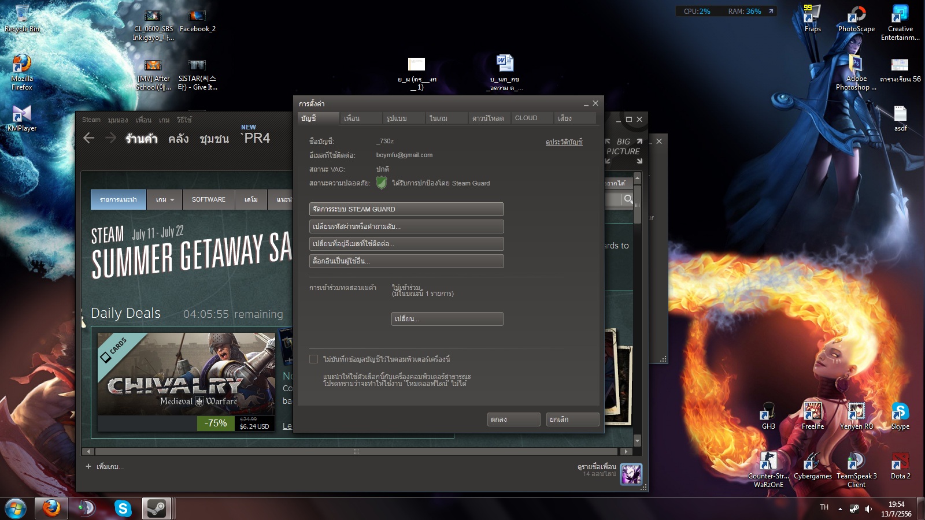This screenshot has width=925, height=520.
Task: Click the Big Picture mode icon
Action: point(623,151)
